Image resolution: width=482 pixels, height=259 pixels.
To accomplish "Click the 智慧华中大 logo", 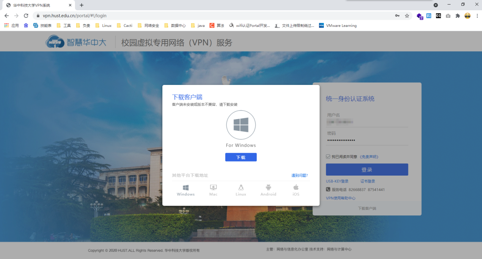I will point(76,42).
